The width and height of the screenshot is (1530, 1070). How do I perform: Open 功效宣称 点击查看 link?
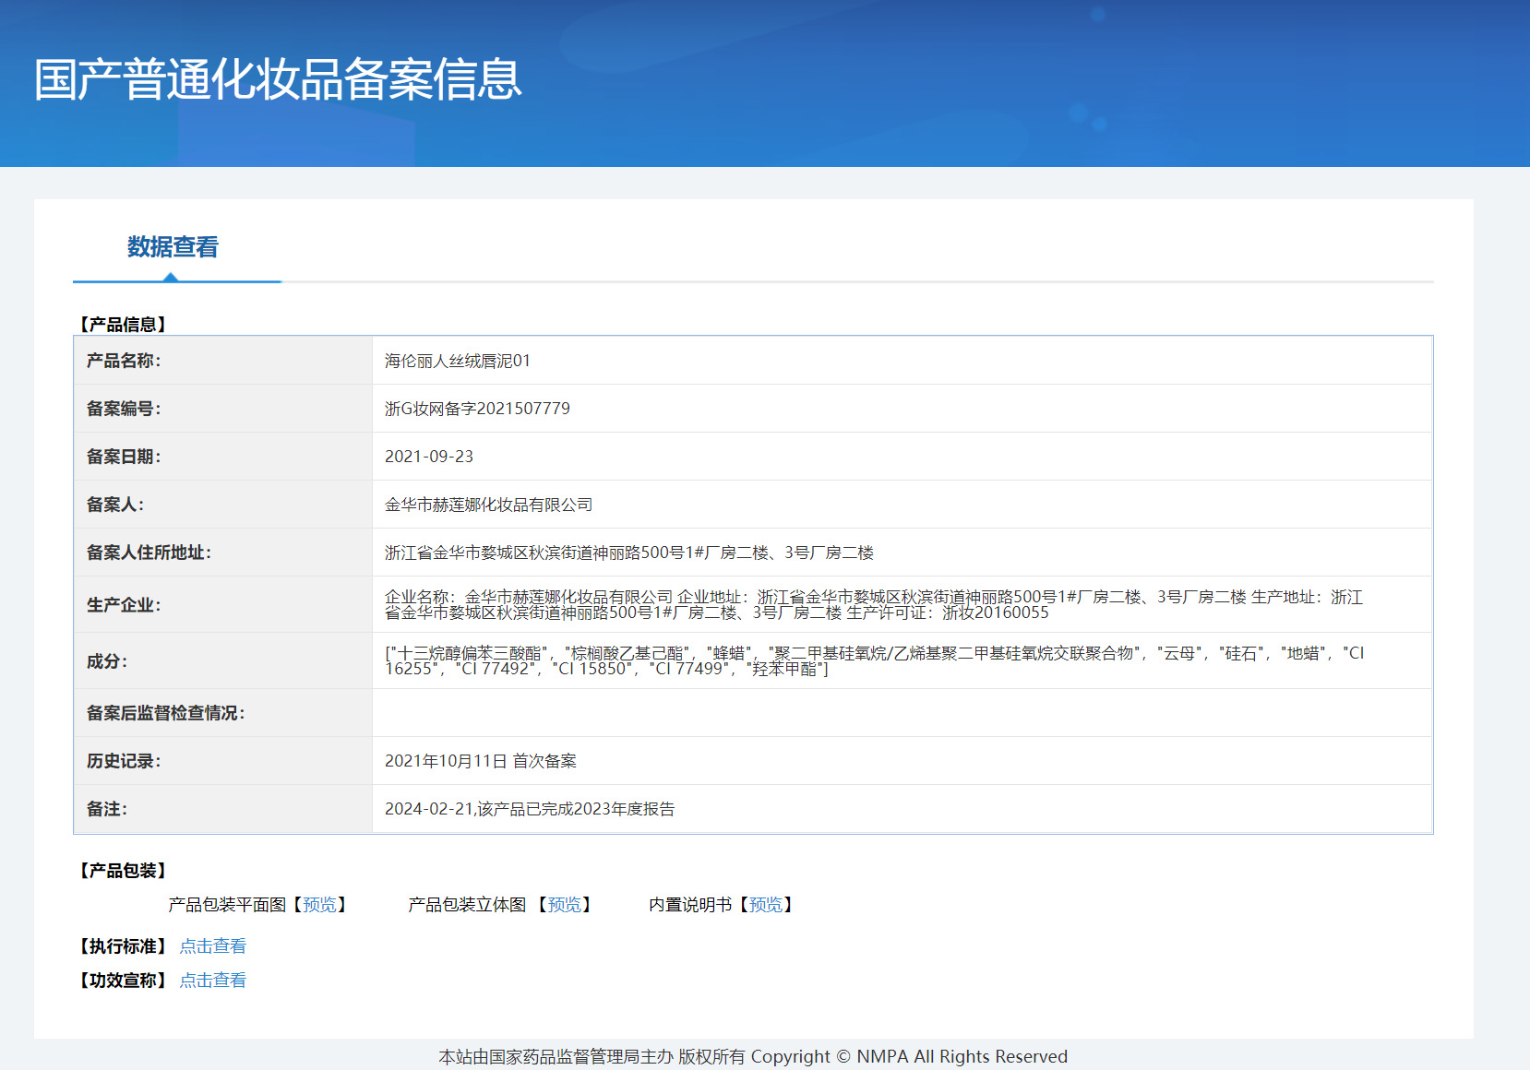(213, 981)
